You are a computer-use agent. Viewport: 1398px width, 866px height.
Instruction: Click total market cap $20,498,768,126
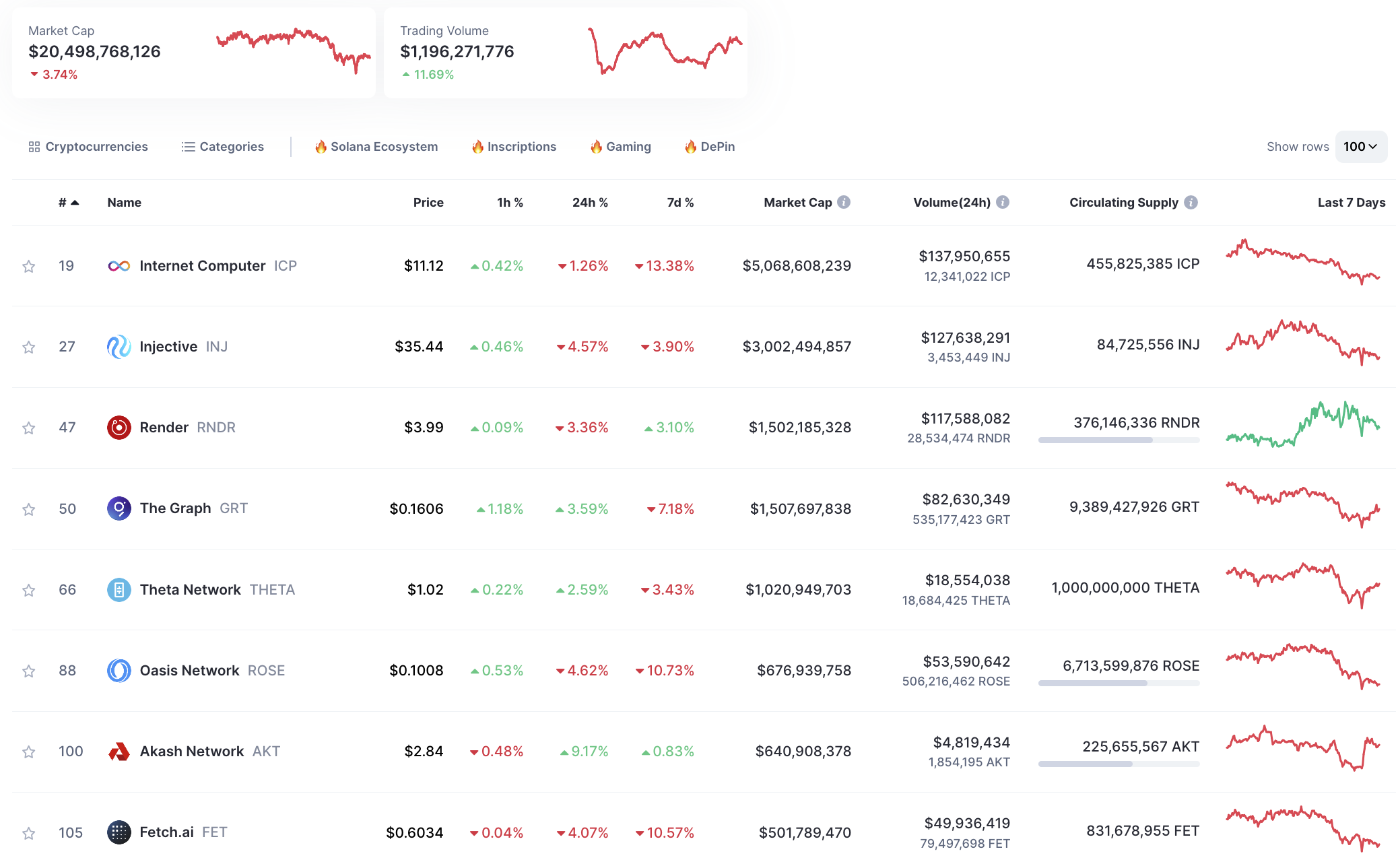(94, 52)
